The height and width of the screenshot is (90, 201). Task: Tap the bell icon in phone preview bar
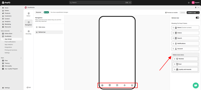click(x=125, y=85)
